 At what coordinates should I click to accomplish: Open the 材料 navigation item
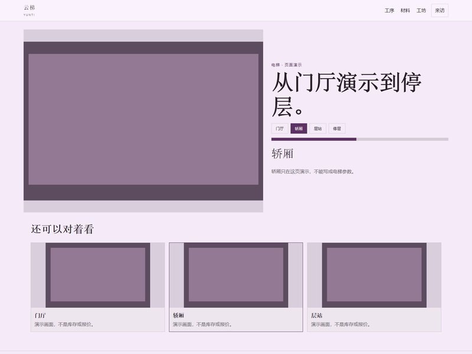pos(405,11)
